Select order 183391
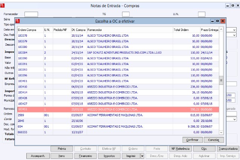This screenshot has height=160, width=240. [x=118, y=64]
